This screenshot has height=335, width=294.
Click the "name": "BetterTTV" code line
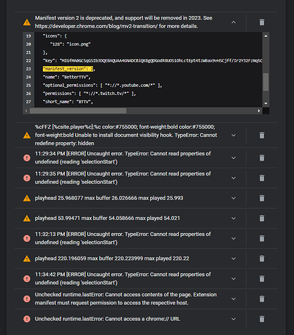(66, 77)
